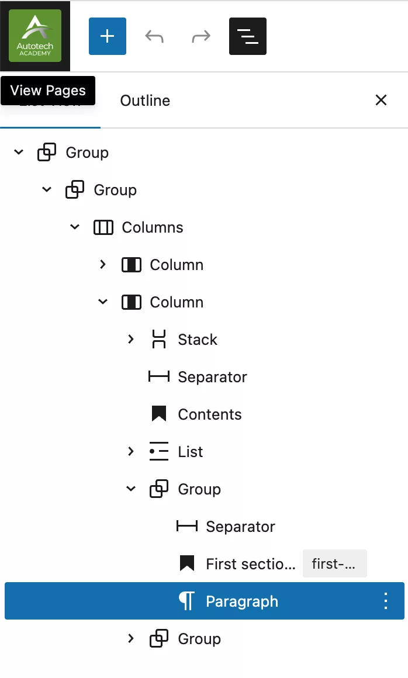This screenshot has height=678, width=408.
Task: Collapse the nested second Group block
Action: click(47, 189)
